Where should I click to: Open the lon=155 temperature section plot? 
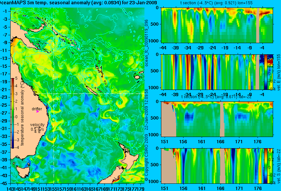(x=217, y=25)
